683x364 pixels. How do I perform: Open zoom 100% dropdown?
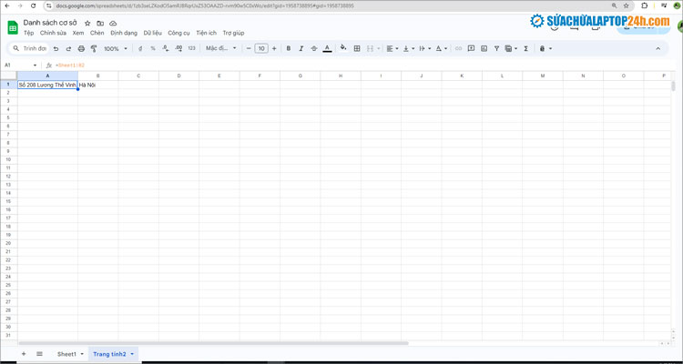116,49
